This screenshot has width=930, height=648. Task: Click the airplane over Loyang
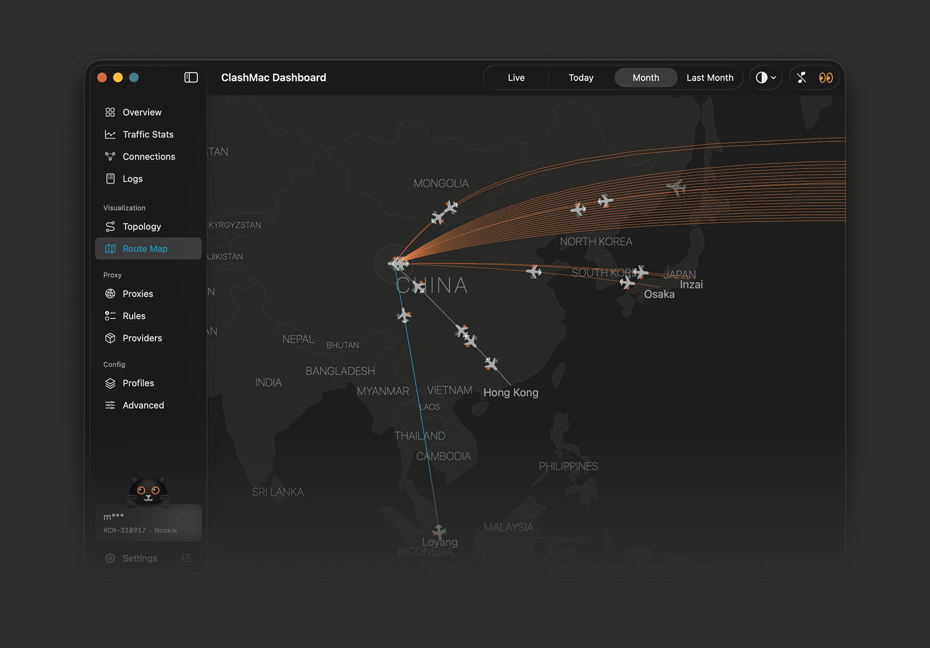pos(439,532)
